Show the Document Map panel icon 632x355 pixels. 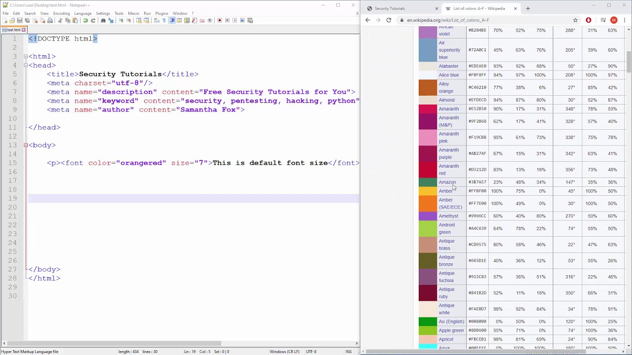(187, 20)
